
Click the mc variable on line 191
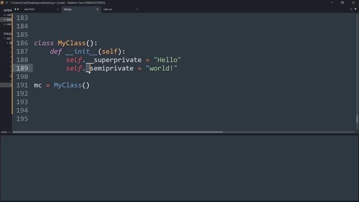(x=38, y=85)
